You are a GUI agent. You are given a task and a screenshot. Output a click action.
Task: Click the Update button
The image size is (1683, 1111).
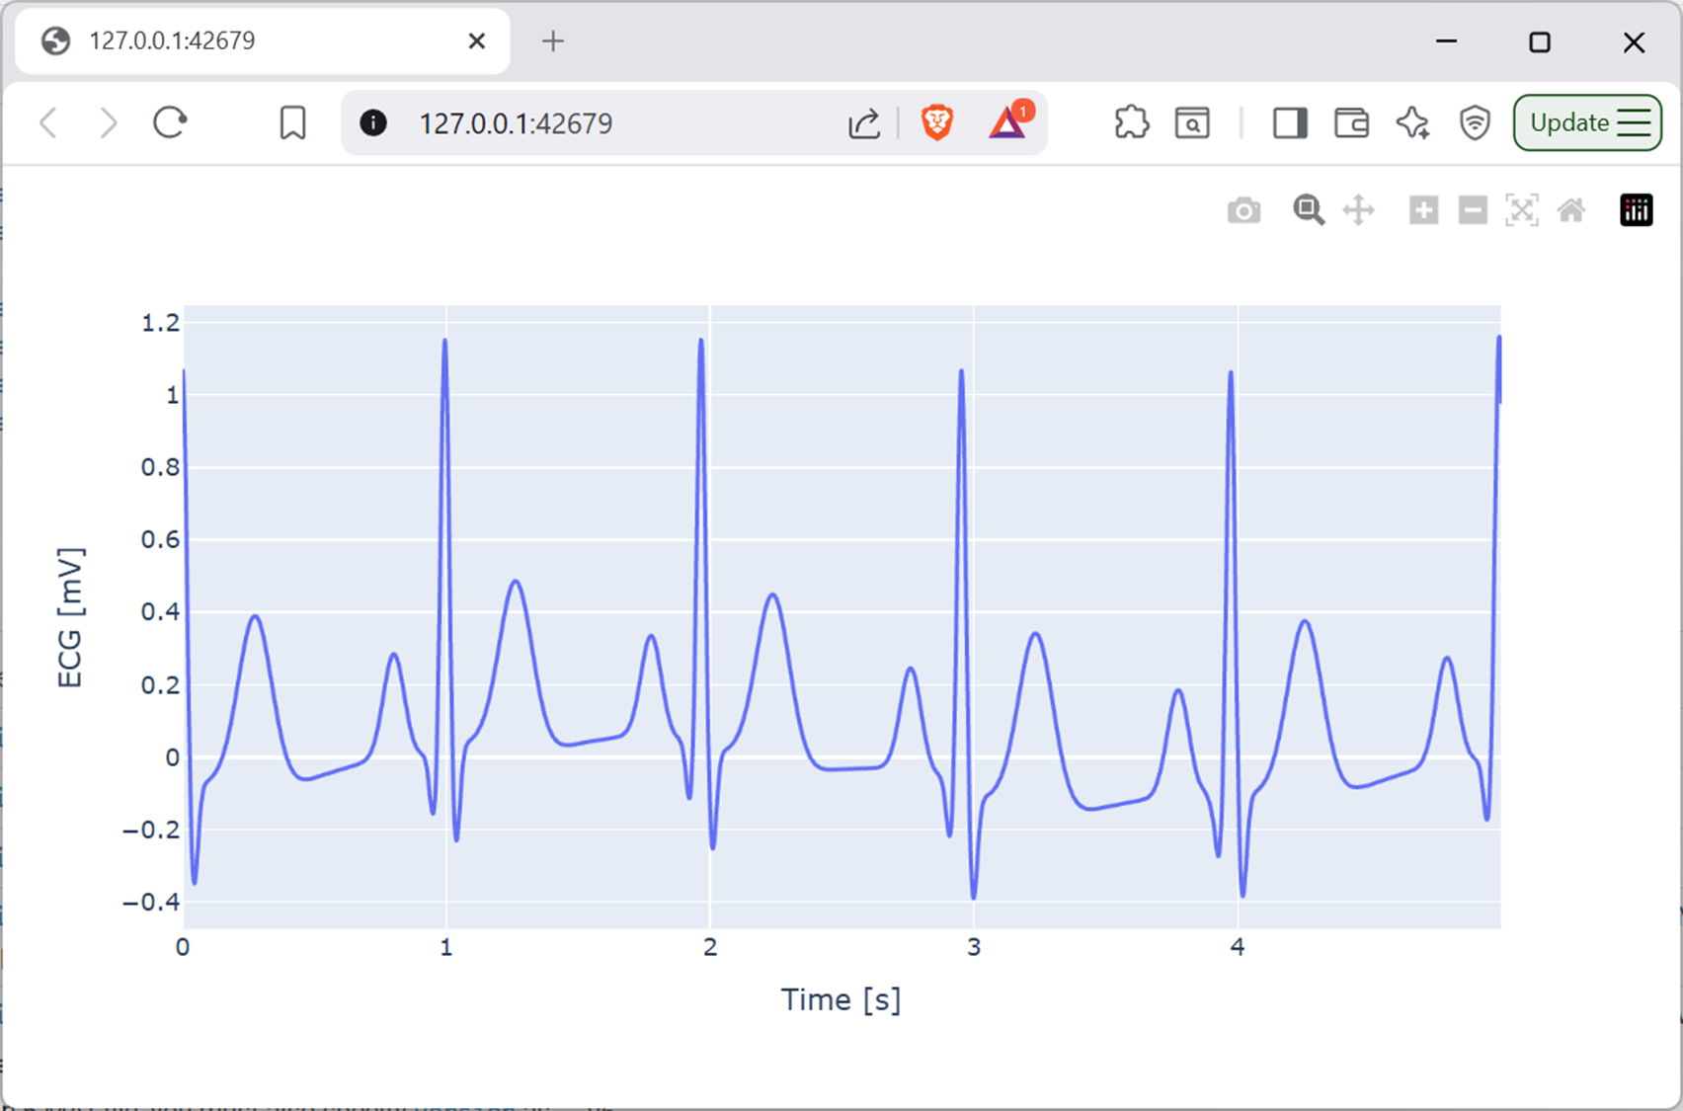point(1587,123)
